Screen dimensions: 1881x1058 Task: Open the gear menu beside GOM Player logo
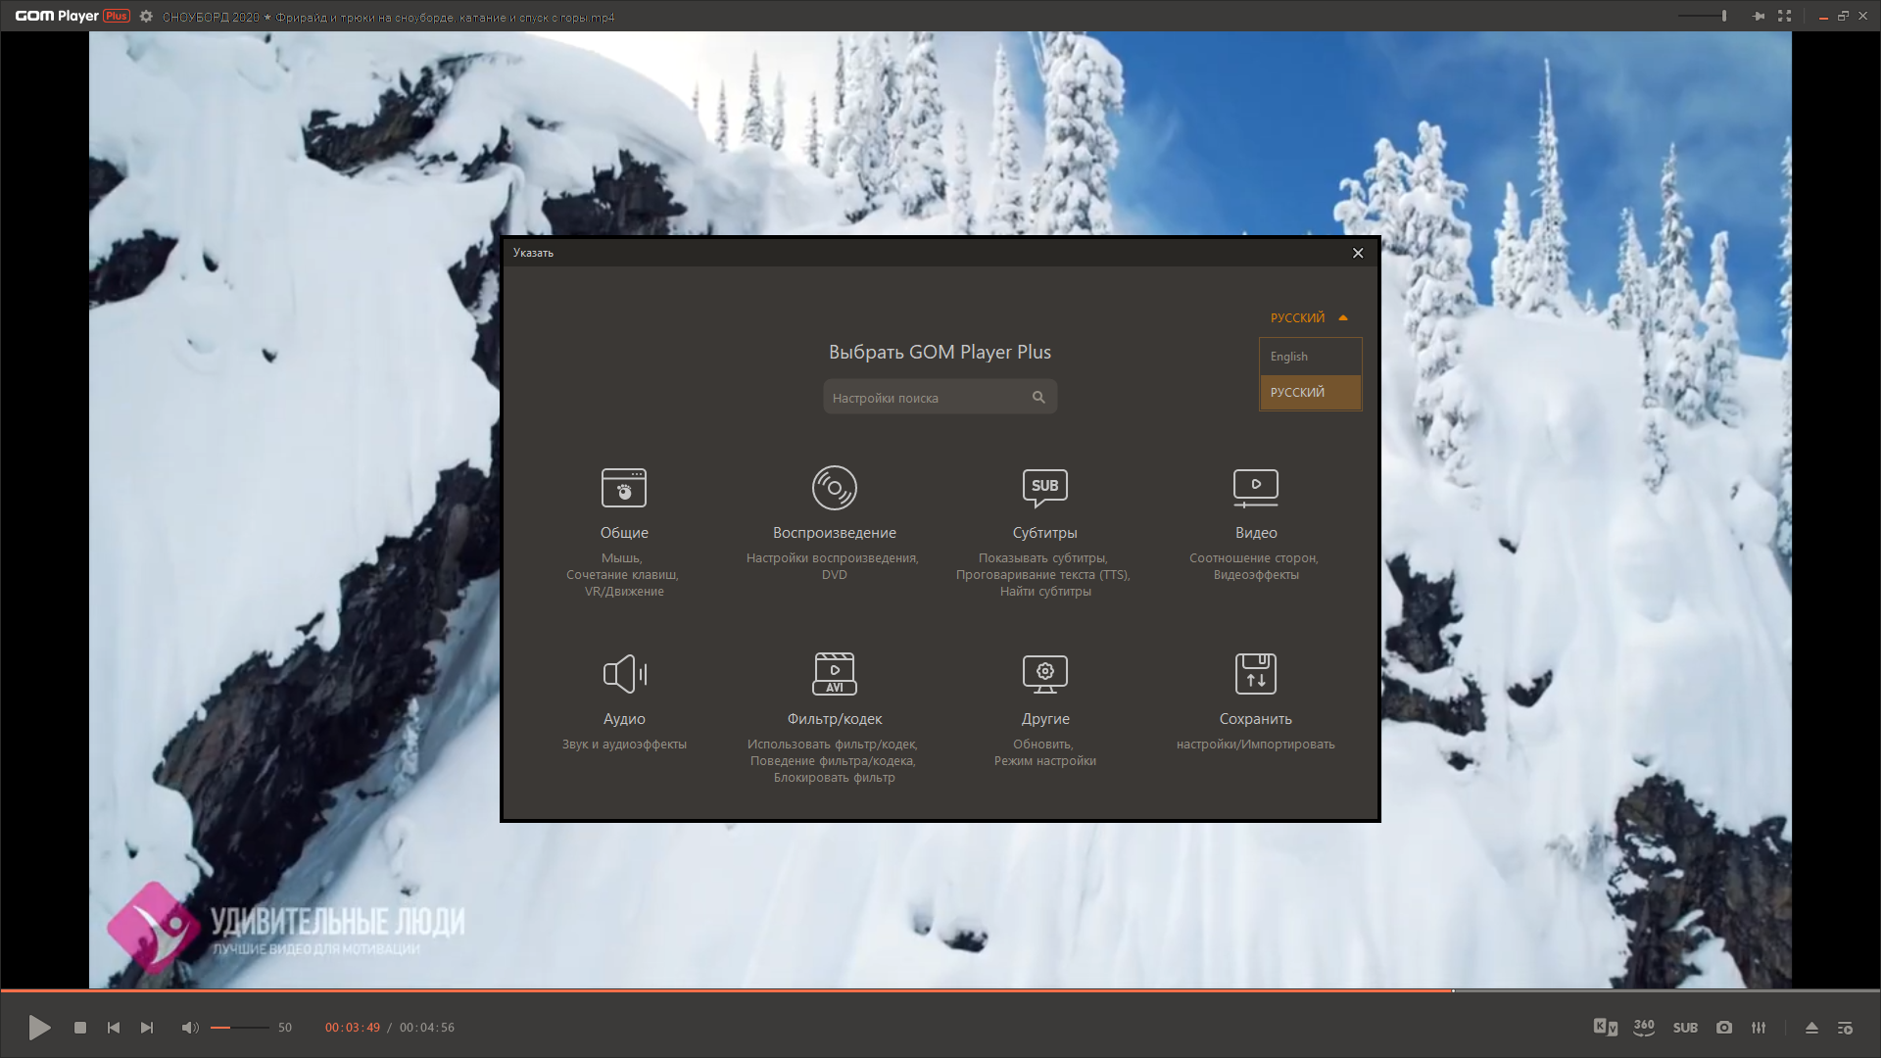pyautogui.click(x=146, y=17)
